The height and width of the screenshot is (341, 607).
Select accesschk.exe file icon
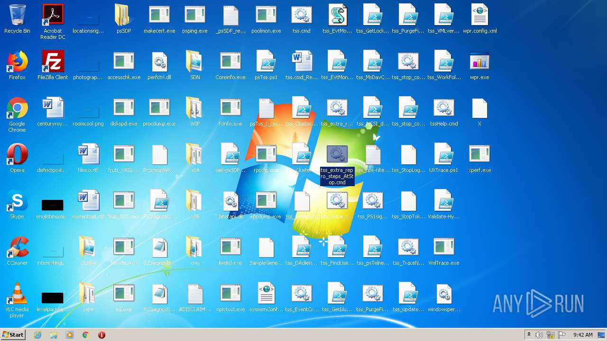point(124,62)
